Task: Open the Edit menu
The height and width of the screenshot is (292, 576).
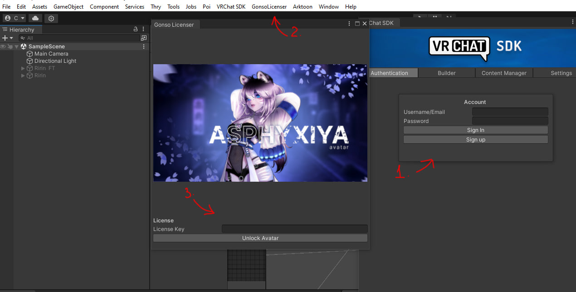Action: pos(21,7)
